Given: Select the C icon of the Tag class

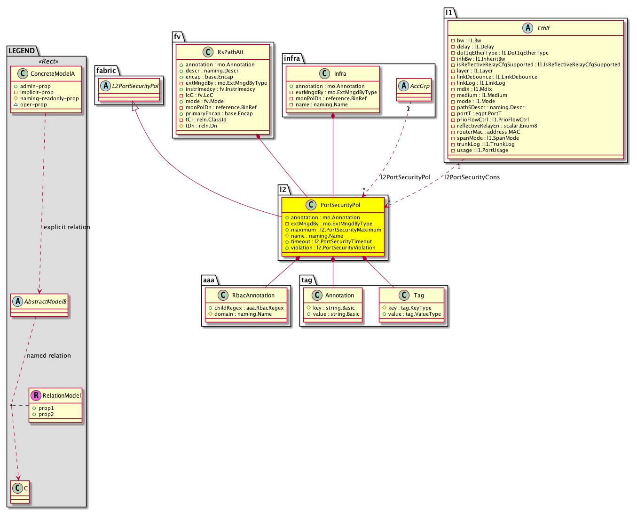Looking at the screenshot, I should 403,295.
